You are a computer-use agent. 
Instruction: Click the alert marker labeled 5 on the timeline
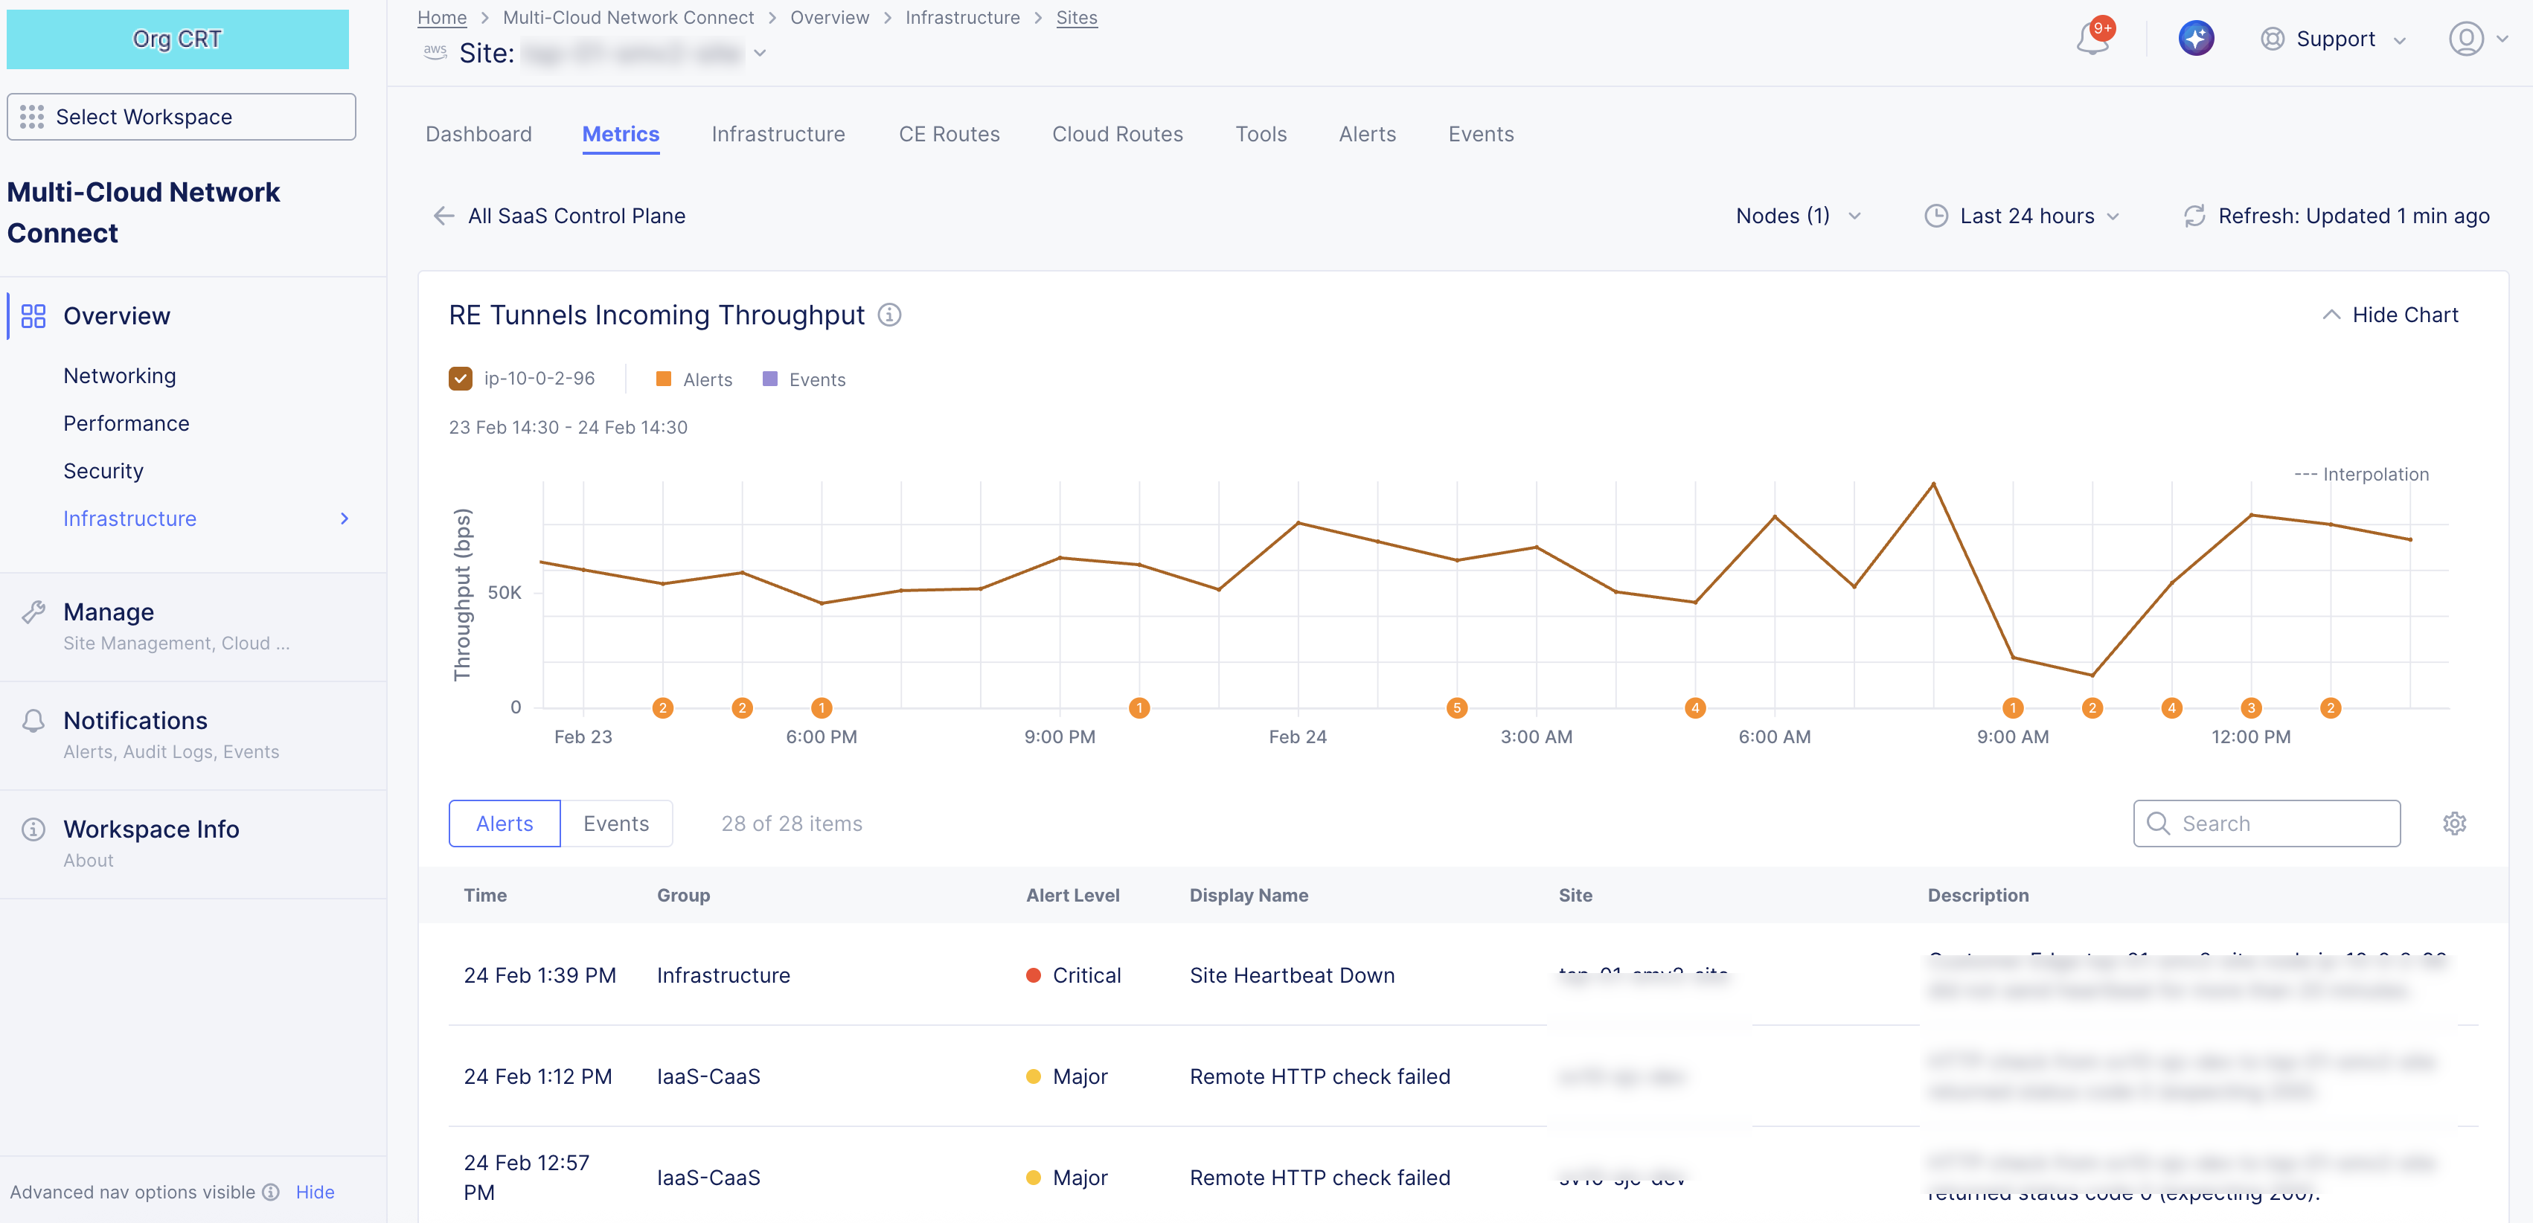click(x=1456, y=708)
